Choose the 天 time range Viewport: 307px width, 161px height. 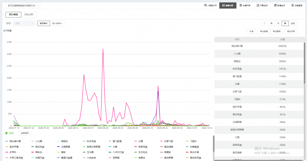tap(264, 23)
